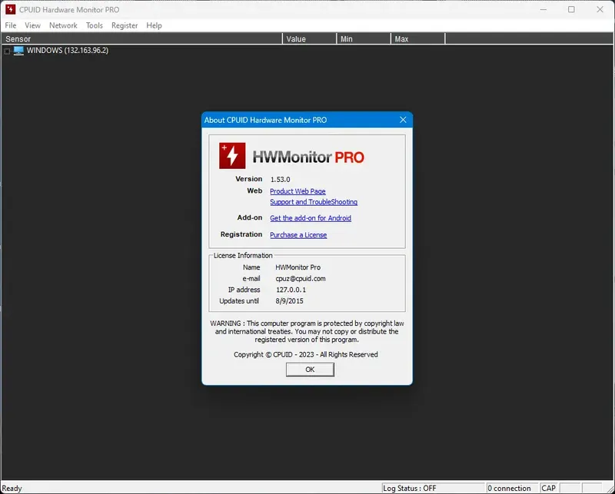The height and width of the screenshot is (494, 615).
Task: Open the View menu
Action: coord(32,25)
